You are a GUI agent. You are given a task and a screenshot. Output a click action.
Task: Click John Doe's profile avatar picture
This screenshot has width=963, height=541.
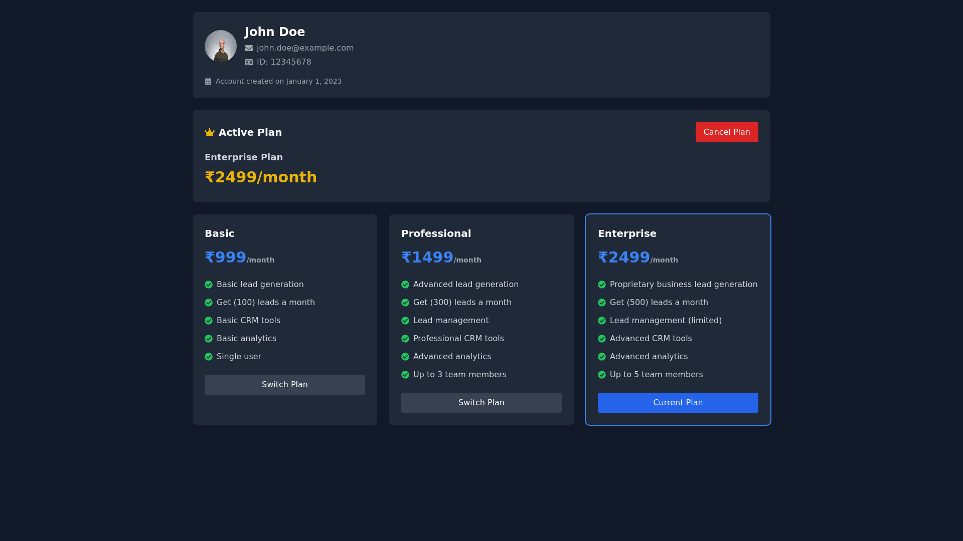[220, 46]
